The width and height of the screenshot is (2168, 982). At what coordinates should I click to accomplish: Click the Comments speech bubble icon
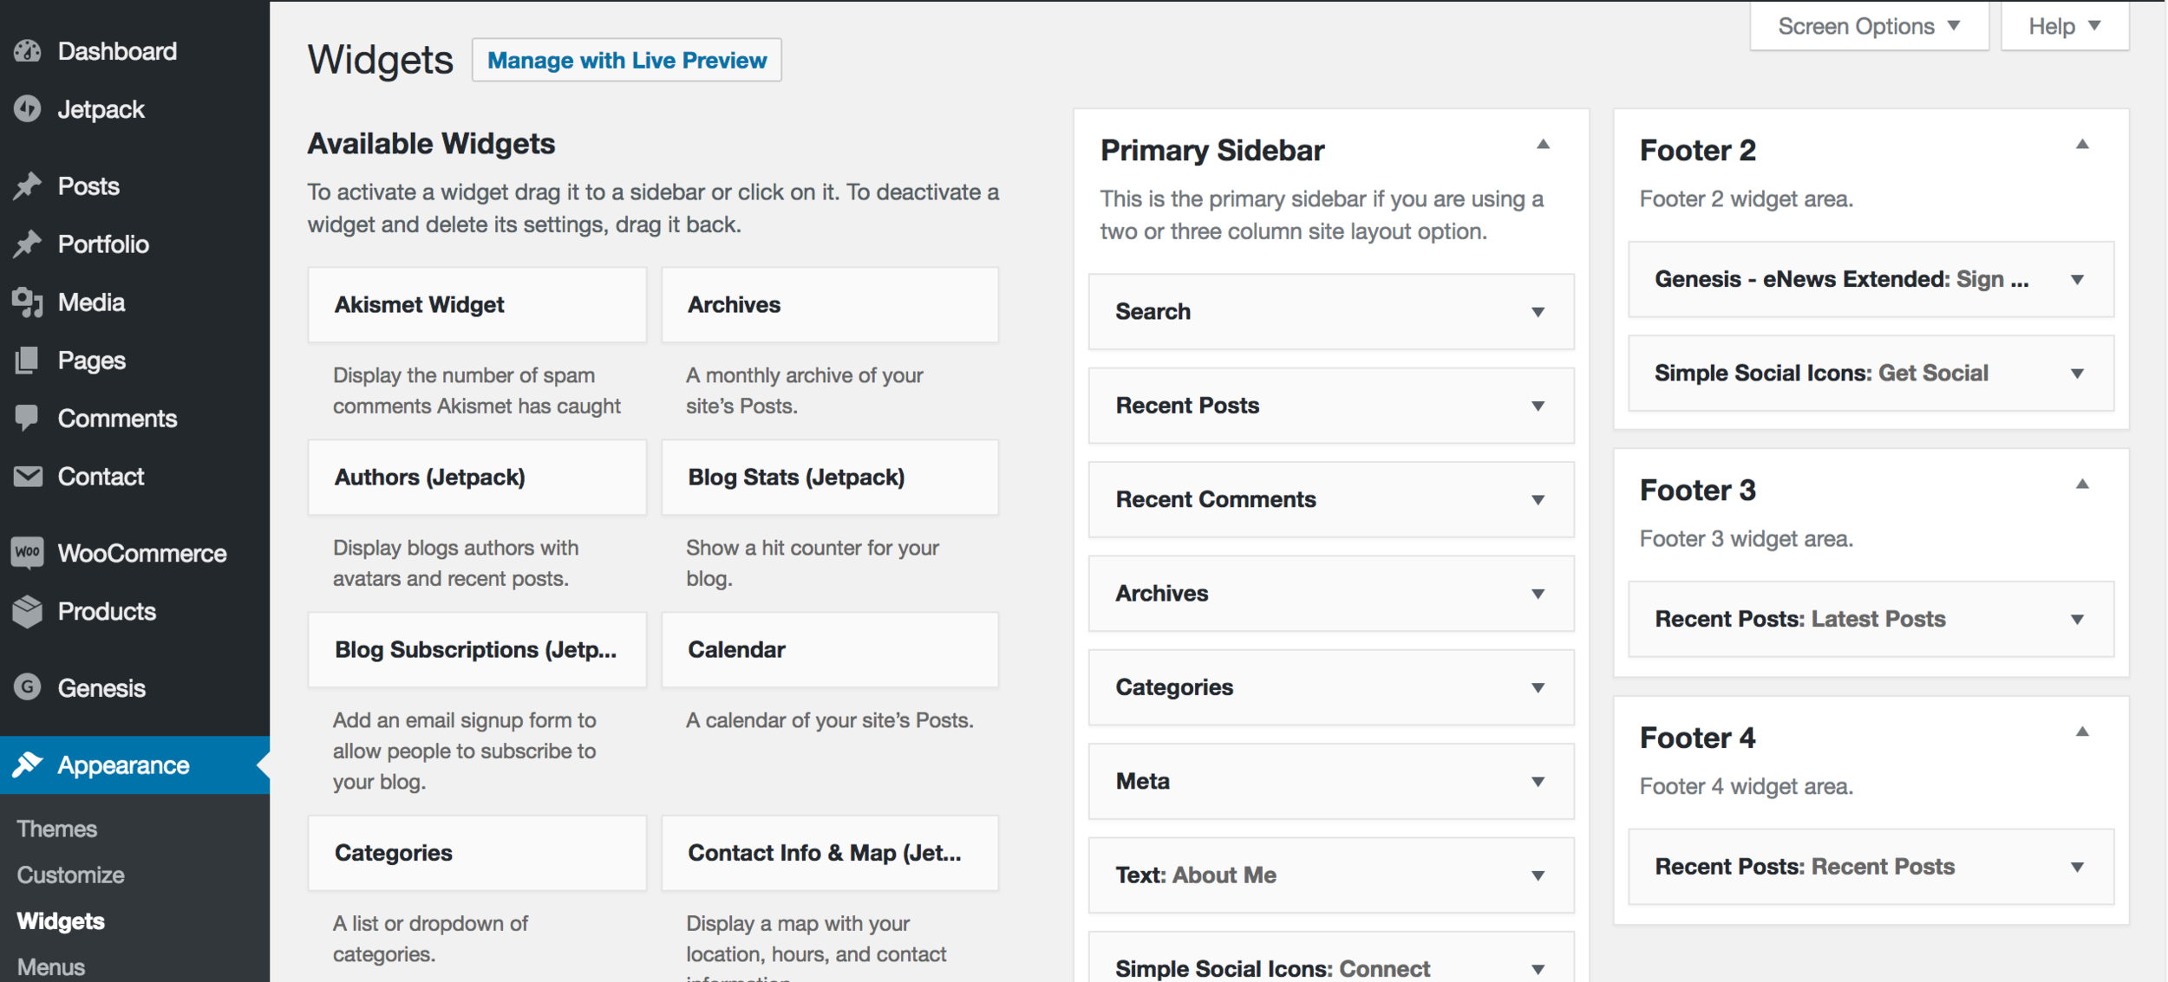click(x=28, y=418)
